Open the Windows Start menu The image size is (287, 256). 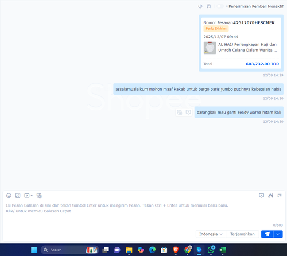[x=34, y=250]
